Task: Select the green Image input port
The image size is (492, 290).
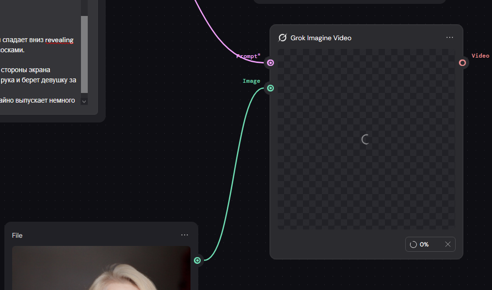Action: [270, 88]
